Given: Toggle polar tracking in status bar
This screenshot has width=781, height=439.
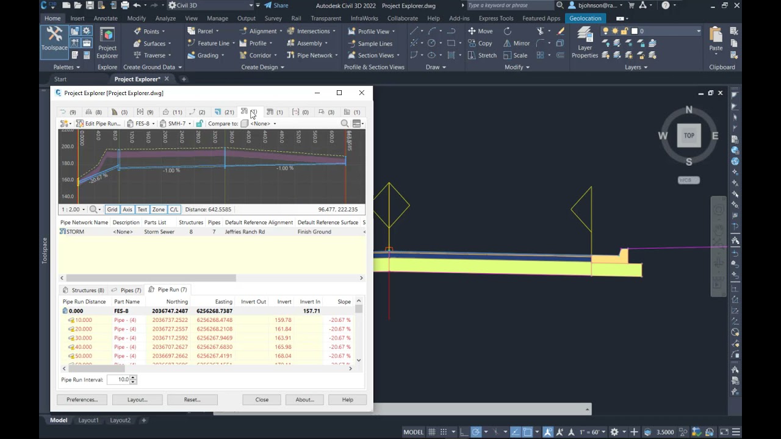Looking at the screenshot, I should [476, 432].
